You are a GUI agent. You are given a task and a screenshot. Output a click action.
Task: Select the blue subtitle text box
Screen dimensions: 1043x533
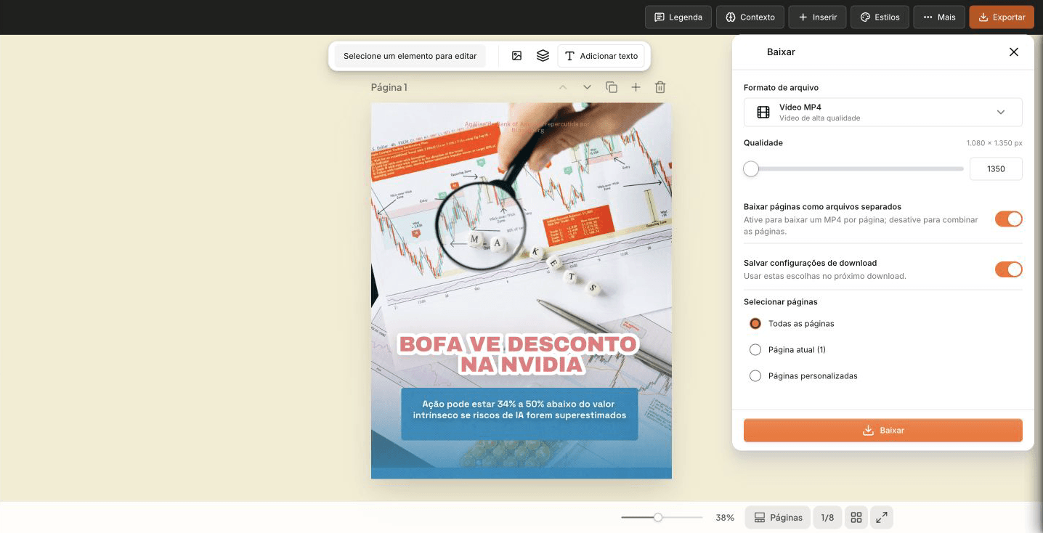coord(519,414)
